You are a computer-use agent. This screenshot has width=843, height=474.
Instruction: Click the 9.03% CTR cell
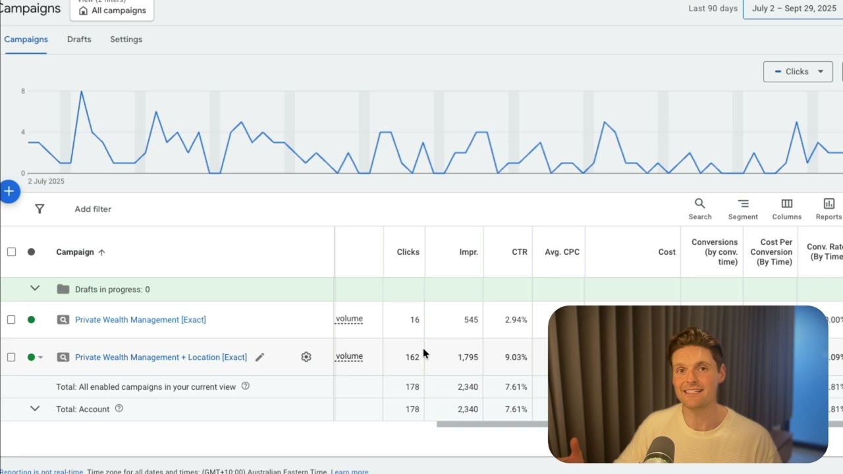pyautogui.click(x=516, y=357)
